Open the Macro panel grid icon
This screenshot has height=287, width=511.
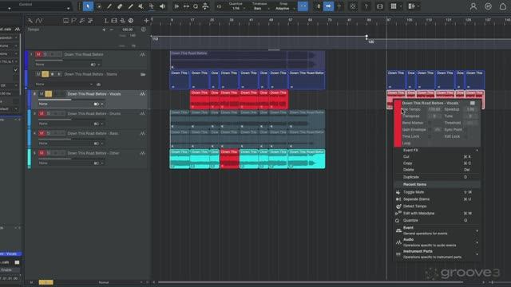[394, 6]
